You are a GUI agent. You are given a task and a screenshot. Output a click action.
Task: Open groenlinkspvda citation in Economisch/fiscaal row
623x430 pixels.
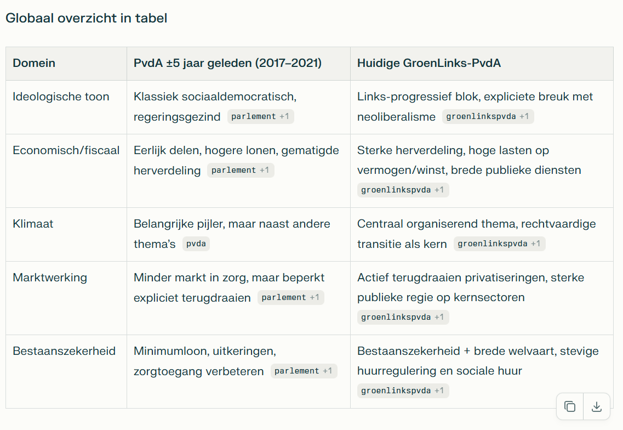click(x=403, y=190)
